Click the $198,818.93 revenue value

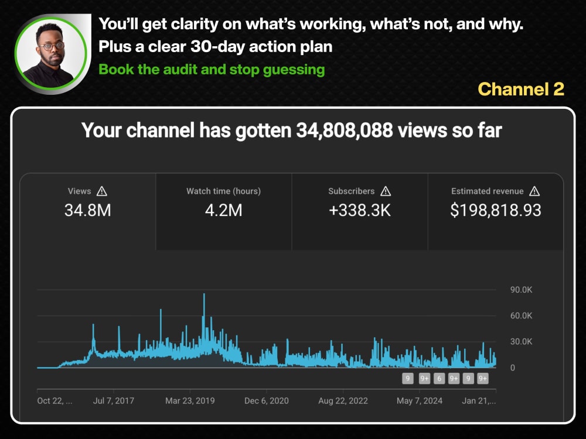tap(496, 210)
